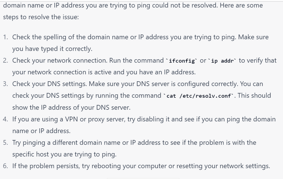The width and height of the screenshot is (283, 179).
Task: Click the cat /etc/resolv.conf code snippet
Action: (198, 96)
